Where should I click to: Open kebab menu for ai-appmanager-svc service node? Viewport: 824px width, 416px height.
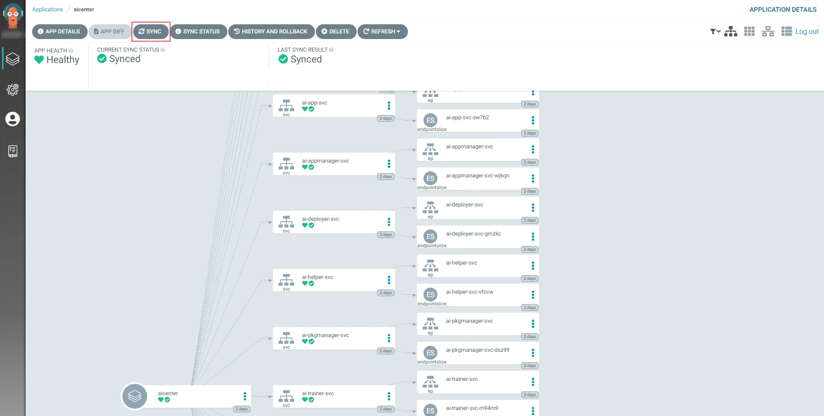(389, 164)
